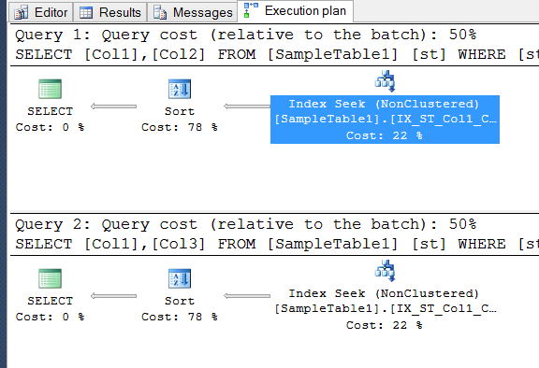
Task: Open the Messages tab
Action: coord(193,12)
